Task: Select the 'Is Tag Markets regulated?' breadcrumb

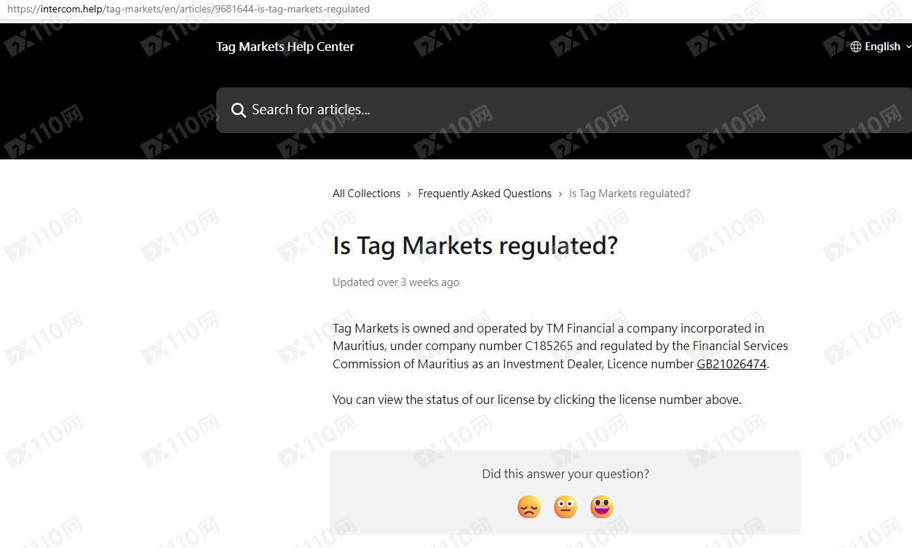Action: 630,194
